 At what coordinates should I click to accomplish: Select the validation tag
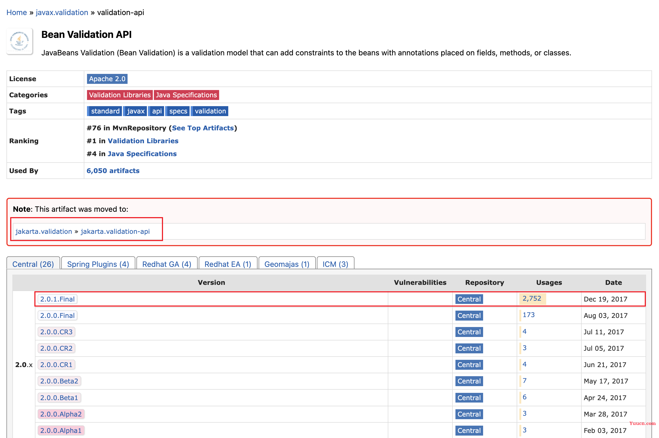coord(210,111)
